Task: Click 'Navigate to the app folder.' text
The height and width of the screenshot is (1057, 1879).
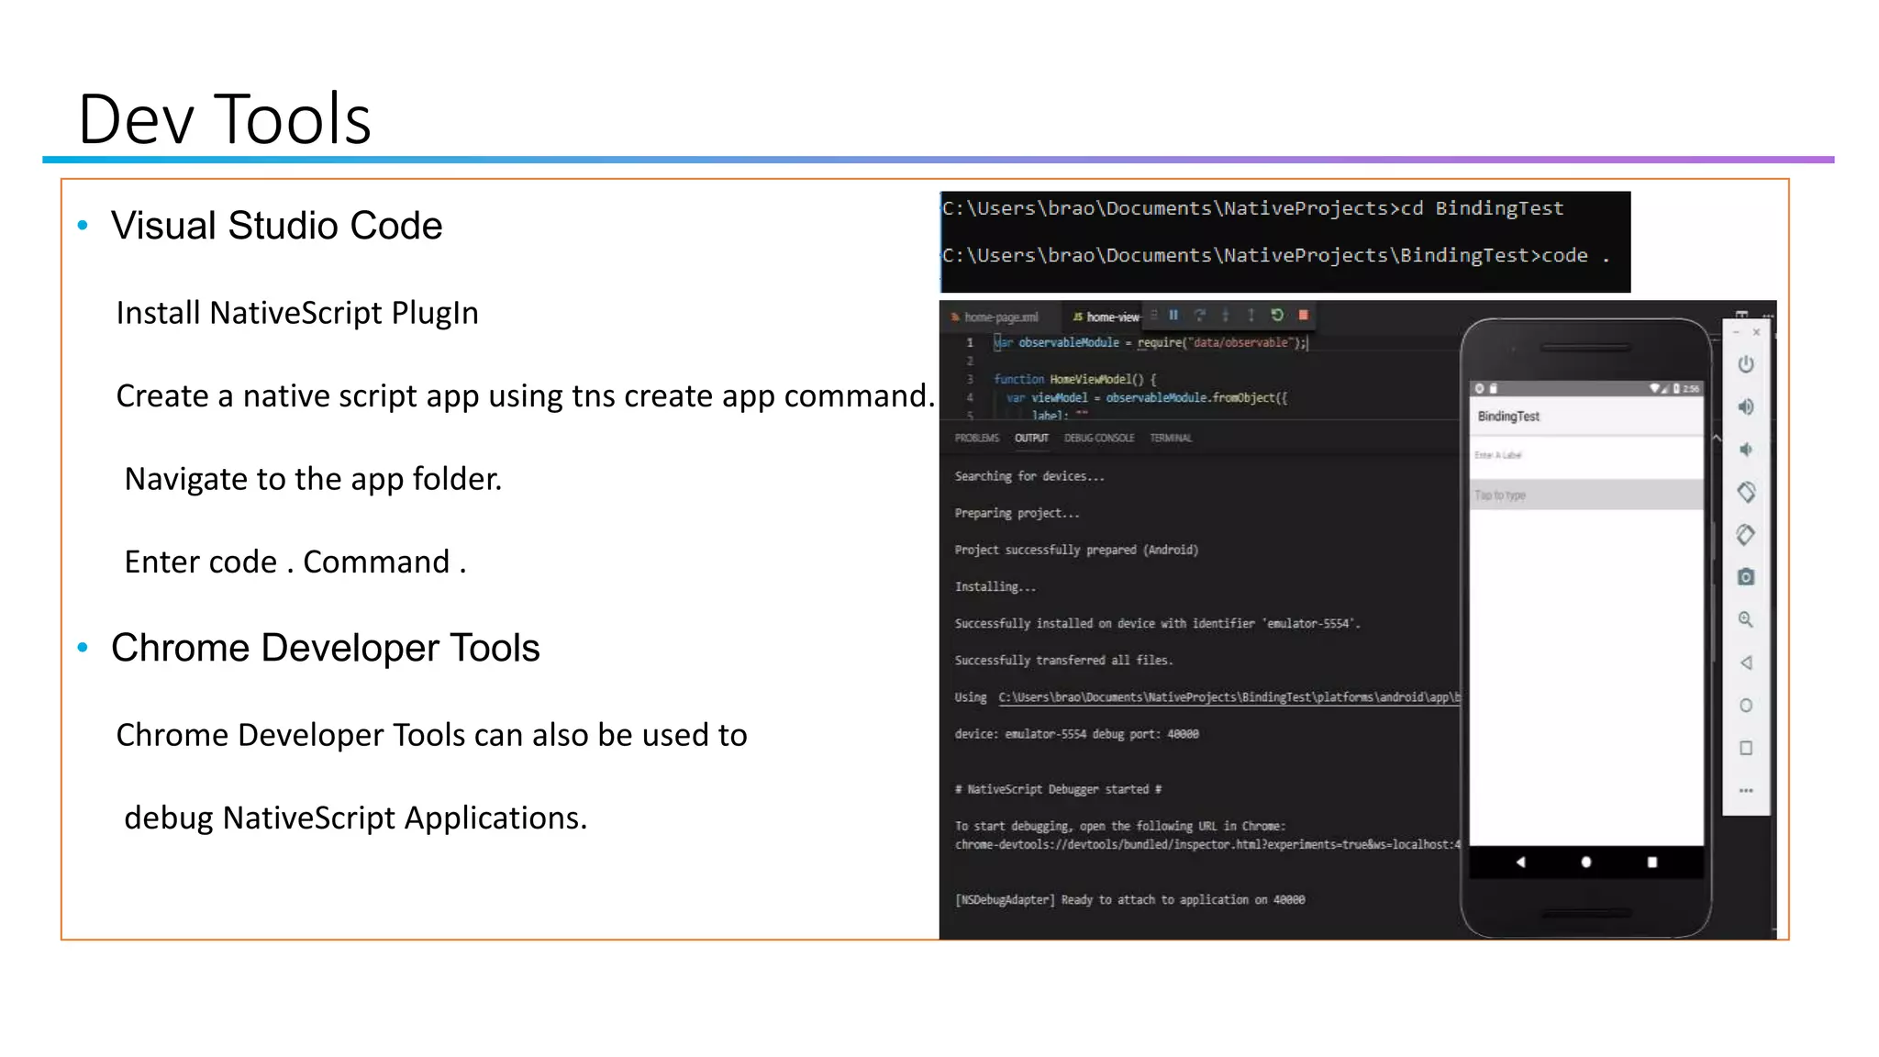Action: coord(313,479)
